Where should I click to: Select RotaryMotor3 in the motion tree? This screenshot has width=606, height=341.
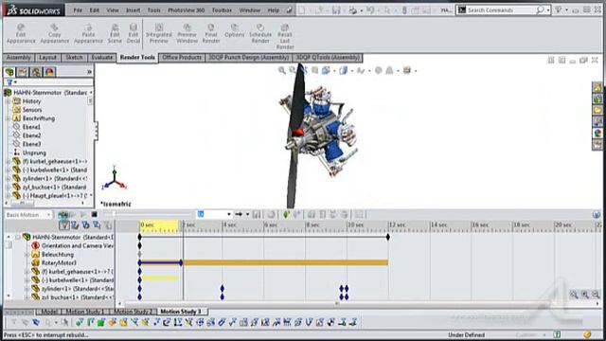tap(59, 263)
